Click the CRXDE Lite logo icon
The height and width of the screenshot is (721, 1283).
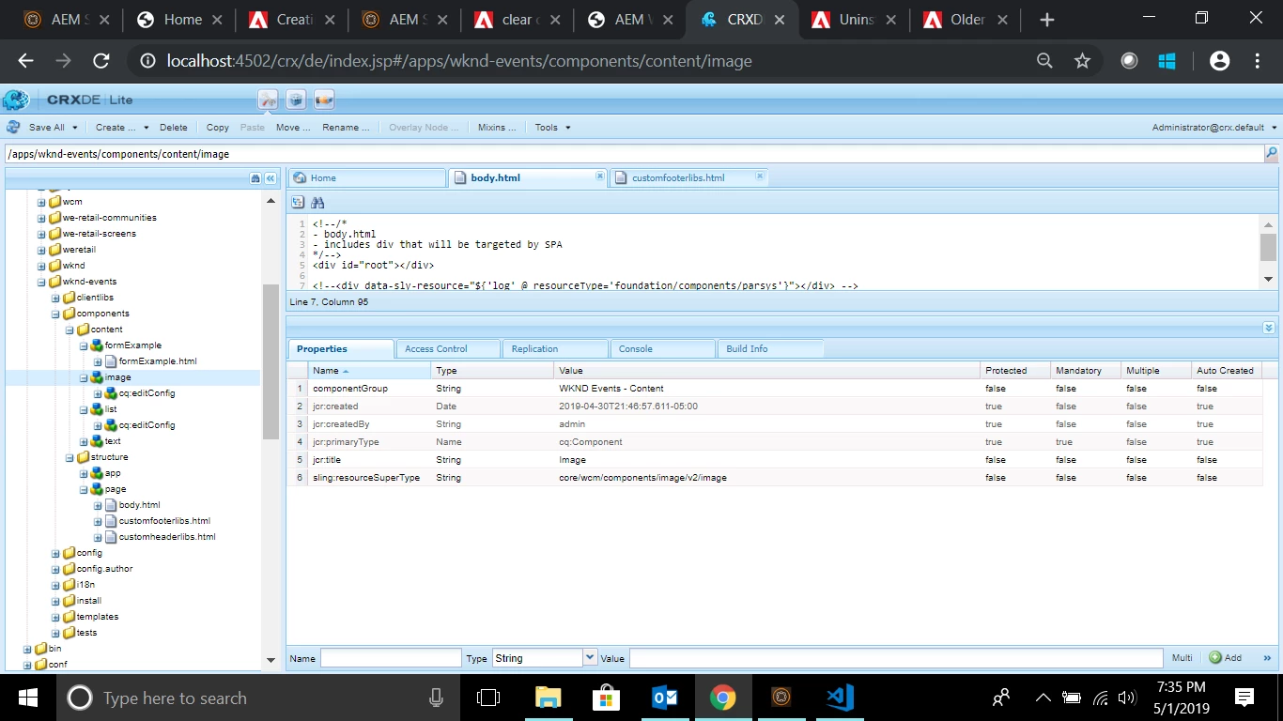click(16, 100)
